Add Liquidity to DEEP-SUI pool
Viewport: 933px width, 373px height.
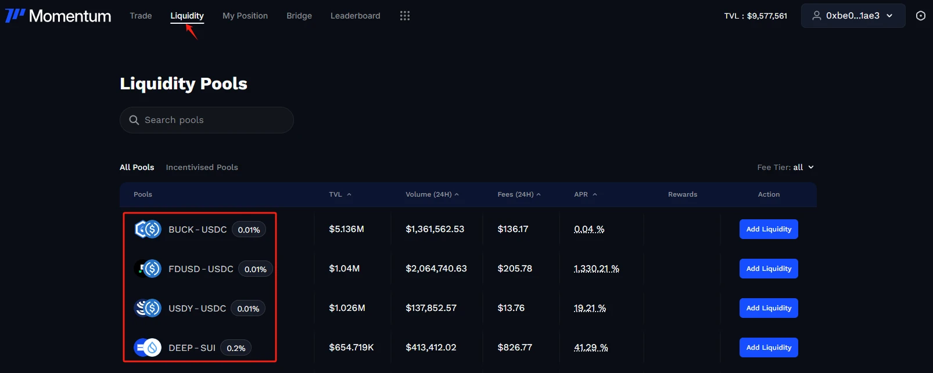[x=768, y=347]
